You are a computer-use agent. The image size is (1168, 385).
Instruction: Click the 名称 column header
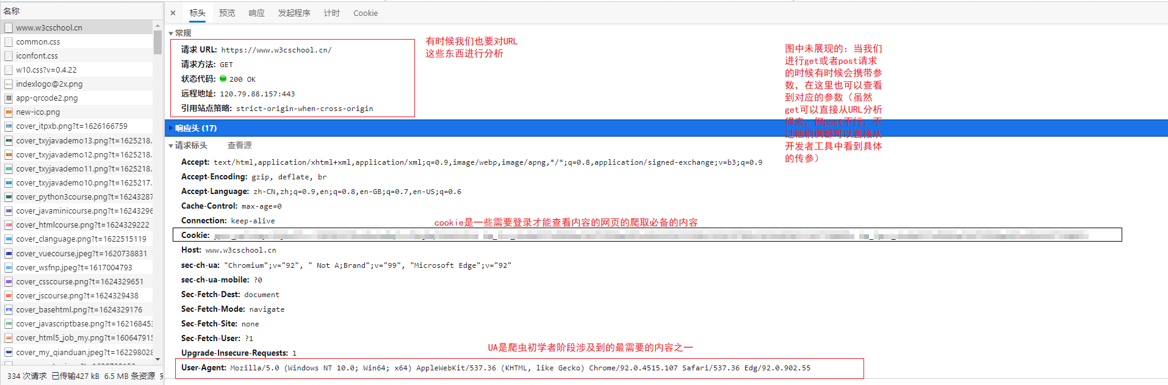[x=12, y=11]
